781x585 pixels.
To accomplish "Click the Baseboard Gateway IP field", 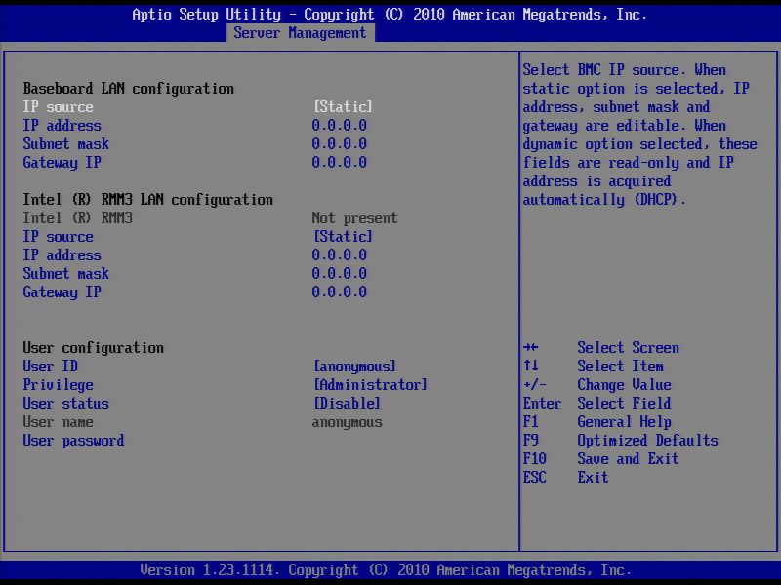I will point(332,162).
